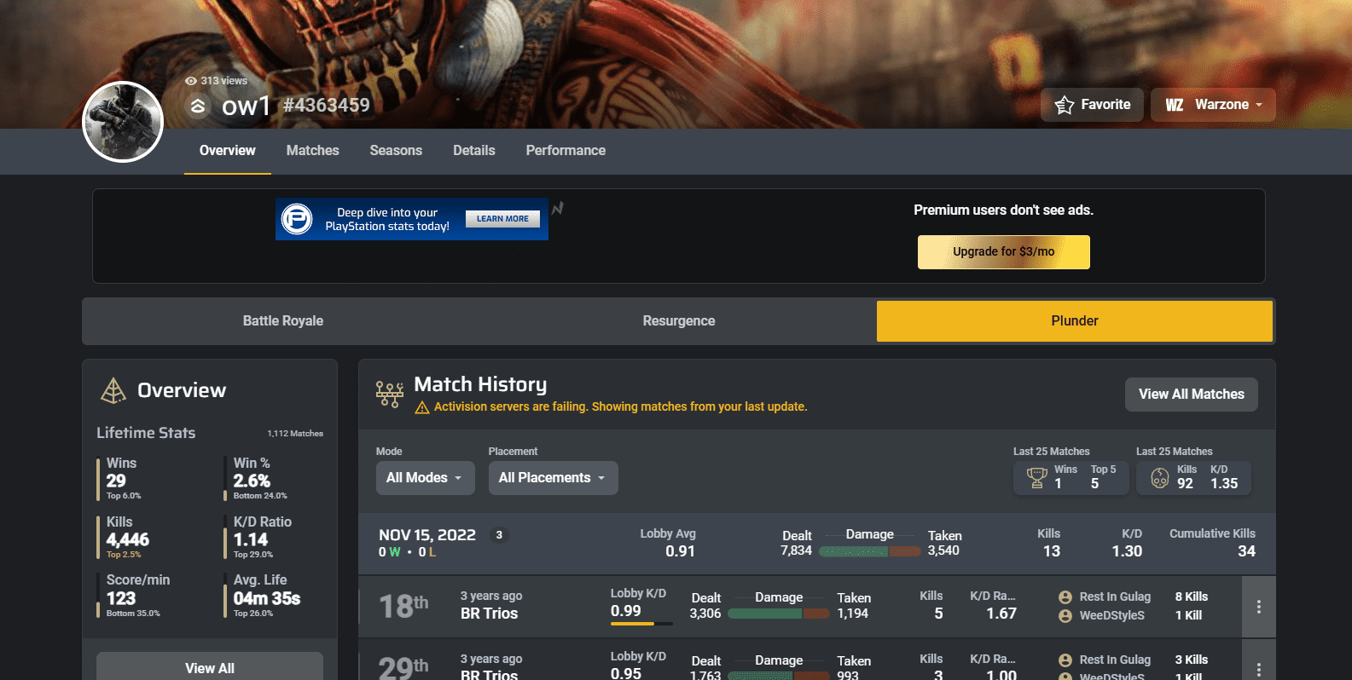Click the Activision platform icon beside username
Viewport: 1352px width, 680px height.
pyautogui.click(x=198, y=106)
